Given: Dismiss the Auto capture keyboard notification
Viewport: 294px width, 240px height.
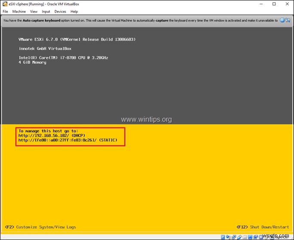Looking at the screenshot, I should [282, 20].
